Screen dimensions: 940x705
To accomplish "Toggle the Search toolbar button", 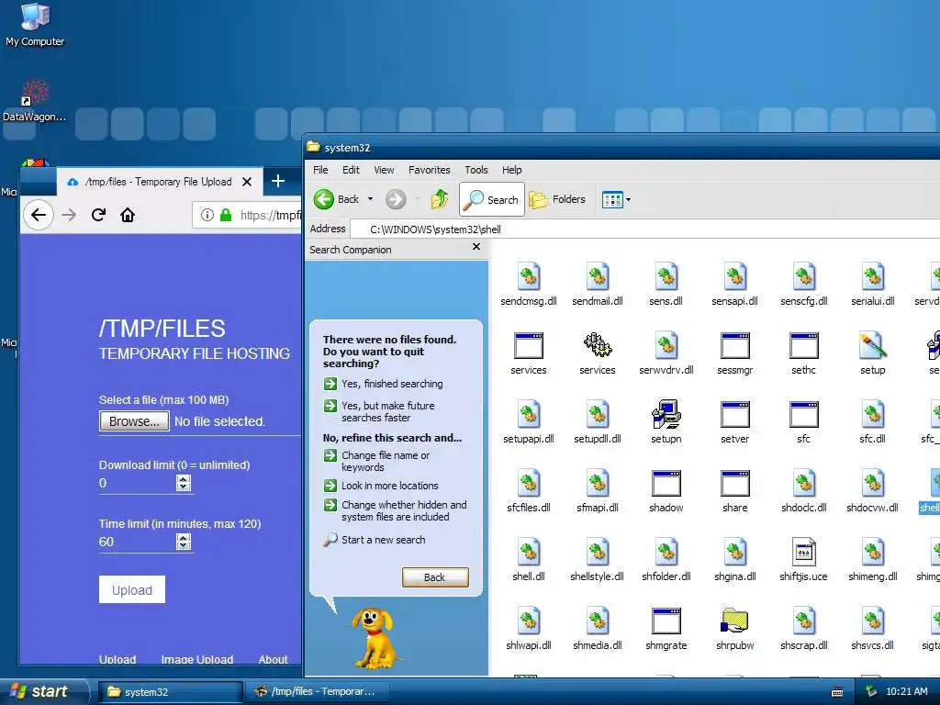I will coord(492,199).
